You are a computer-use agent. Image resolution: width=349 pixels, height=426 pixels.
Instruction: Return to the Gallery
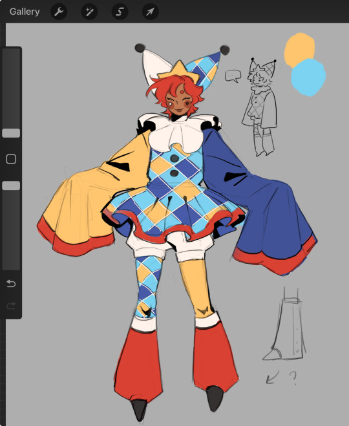(25, 12)
